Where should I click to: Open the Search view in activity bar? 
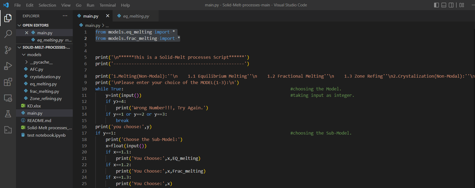point(8,34)
